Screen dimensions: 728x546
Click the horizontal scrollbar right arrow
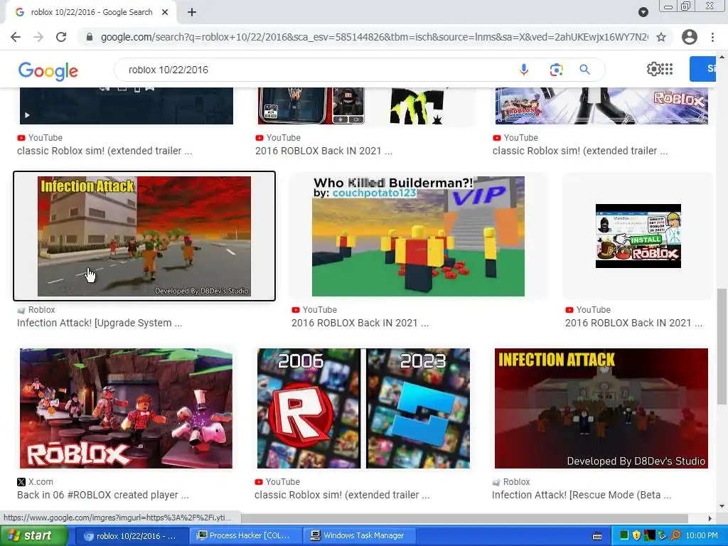(x=710, y=518)
